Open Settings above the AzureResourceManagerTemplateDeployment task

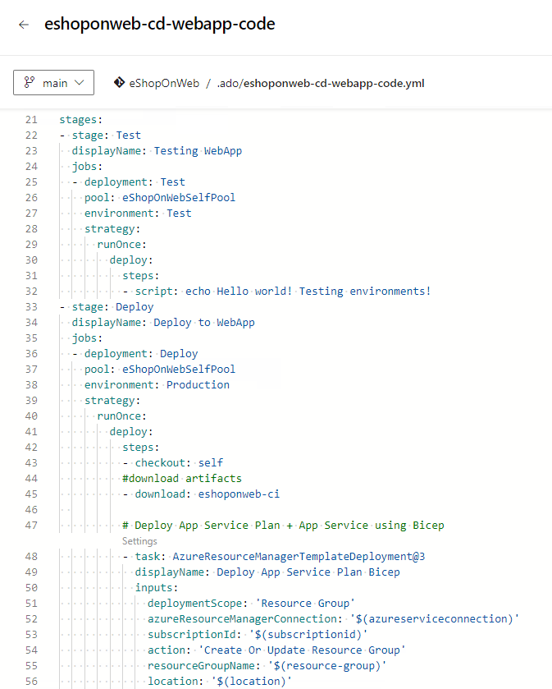[139, 541]
